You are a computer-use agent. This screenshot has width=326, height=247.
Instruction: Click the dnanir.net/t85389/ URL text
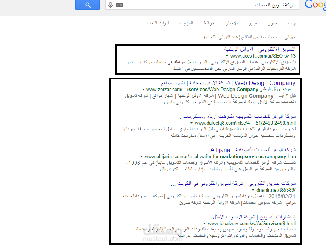(x=276, y=190)
